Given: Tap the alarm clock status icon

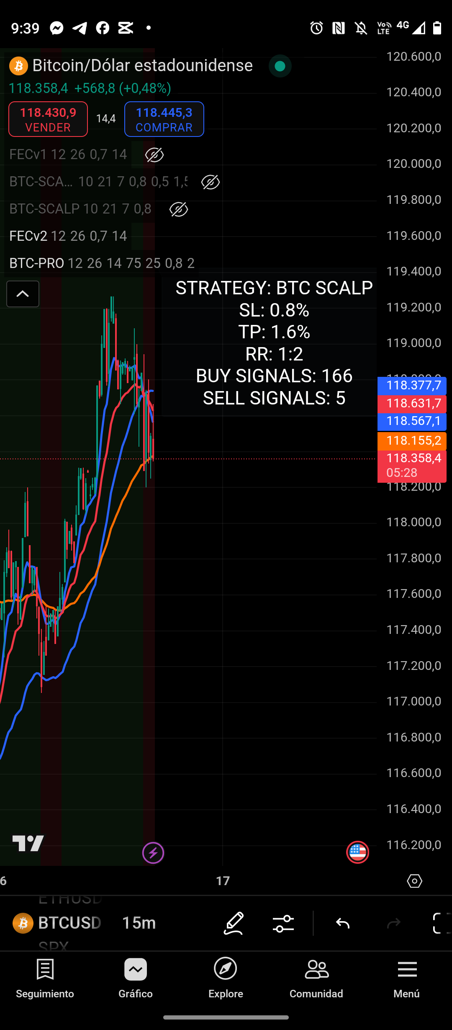Looking at the screenshot, I should pyautogui.click(x=316, y=28).
